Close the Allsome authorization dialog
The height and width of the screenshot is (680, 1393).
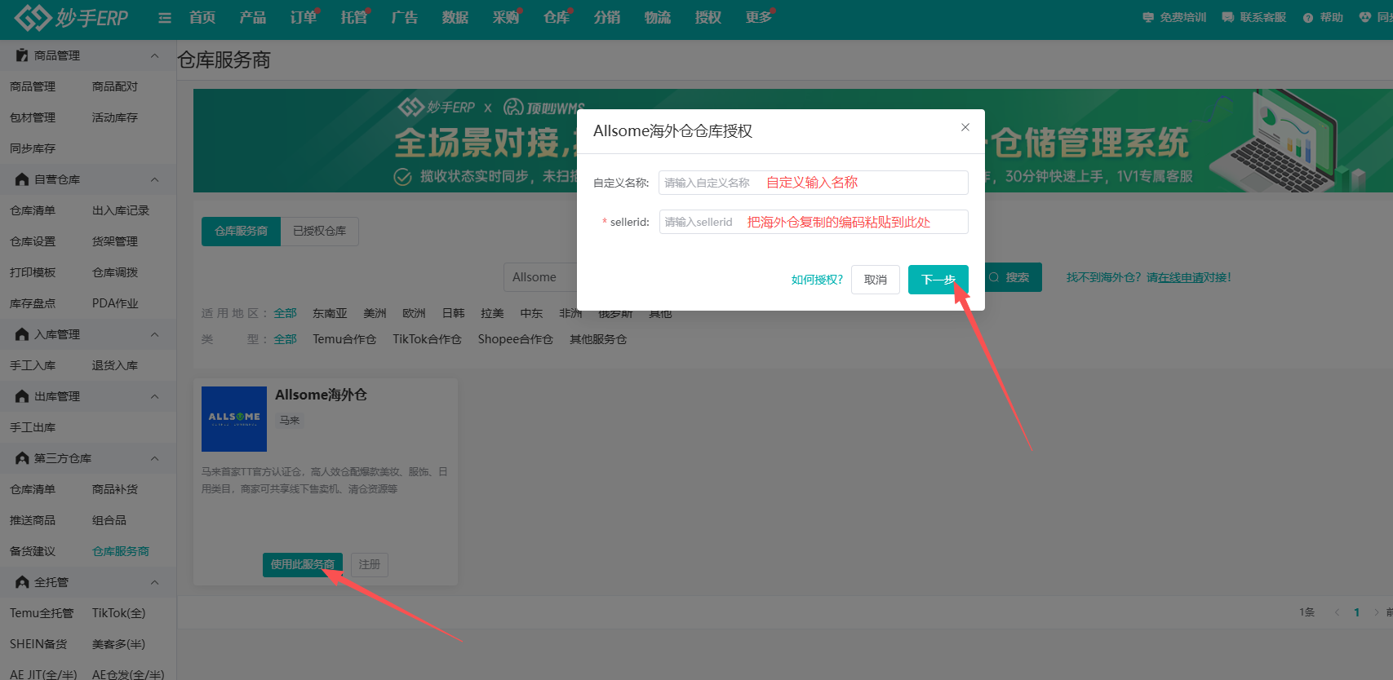[965, 127]
